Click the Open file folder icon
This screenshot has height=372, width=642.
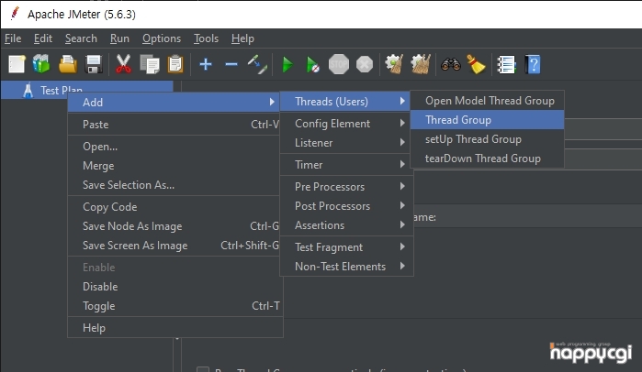pos(68,64)
